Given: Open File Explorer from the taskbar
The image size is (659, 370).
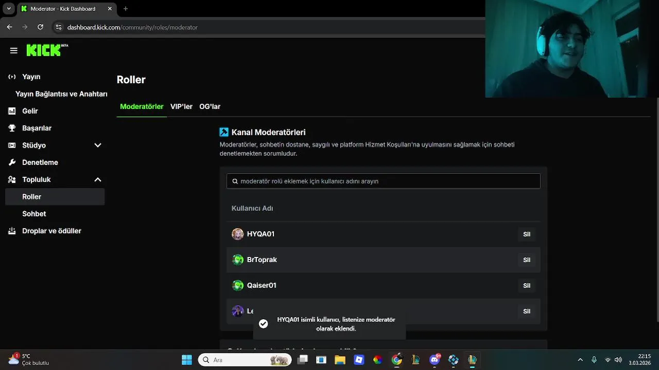Looking at the screenshot, I should point(340,360).
